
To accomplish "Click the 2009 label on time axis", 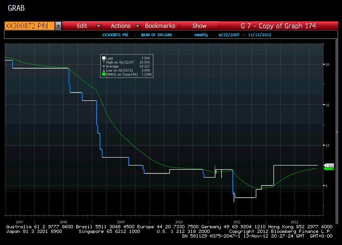I will (121, 222).
